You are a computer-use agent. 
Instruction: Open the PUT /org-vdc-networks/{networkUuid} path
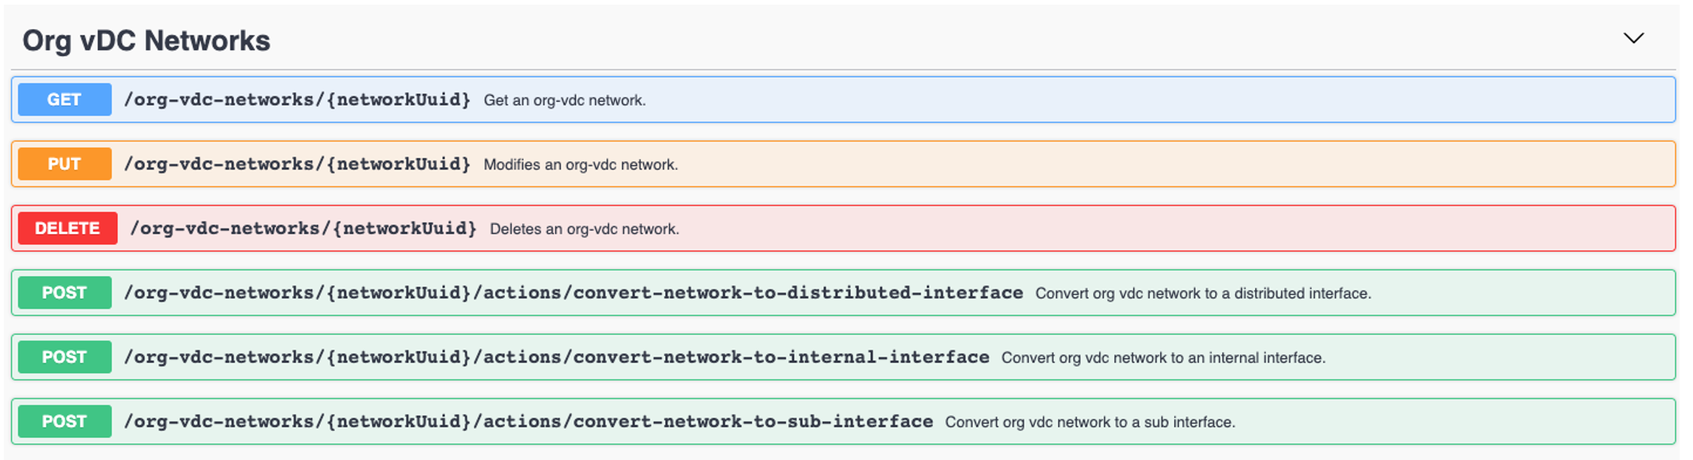(x=297, y=164)
